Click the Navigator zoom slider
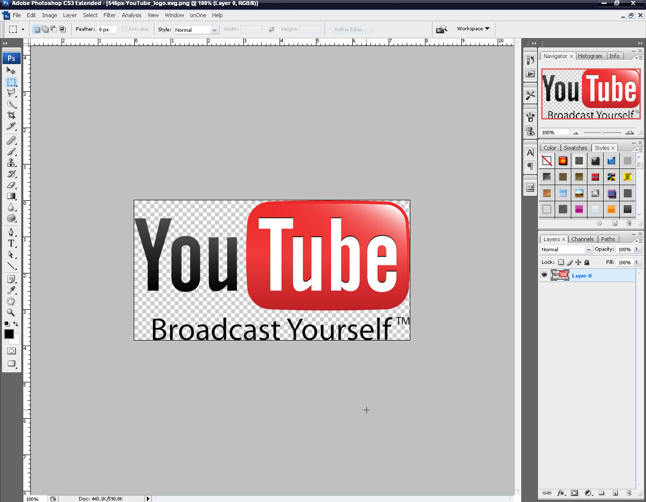This screenshot has width=646, height=502. click(x=602, y=133)
